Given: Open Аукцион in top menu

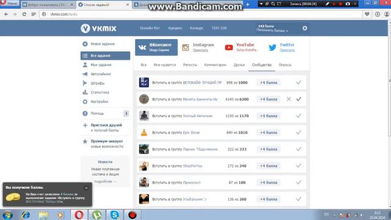Looking at the screenshot, I should 175,28.
